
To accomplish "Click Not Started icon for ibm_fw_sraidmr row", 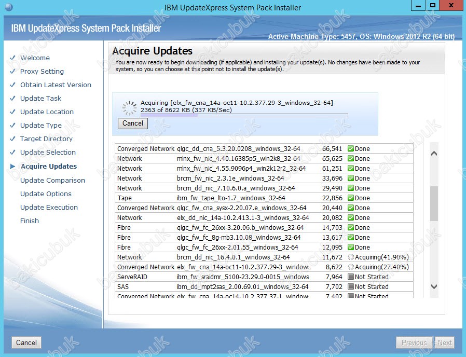I will click(x=351, y=277).
